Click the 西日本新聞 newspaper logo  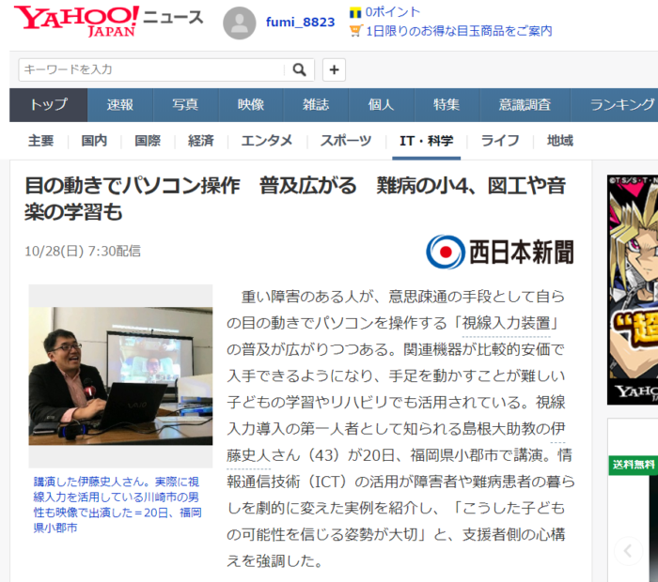point(499,252)
